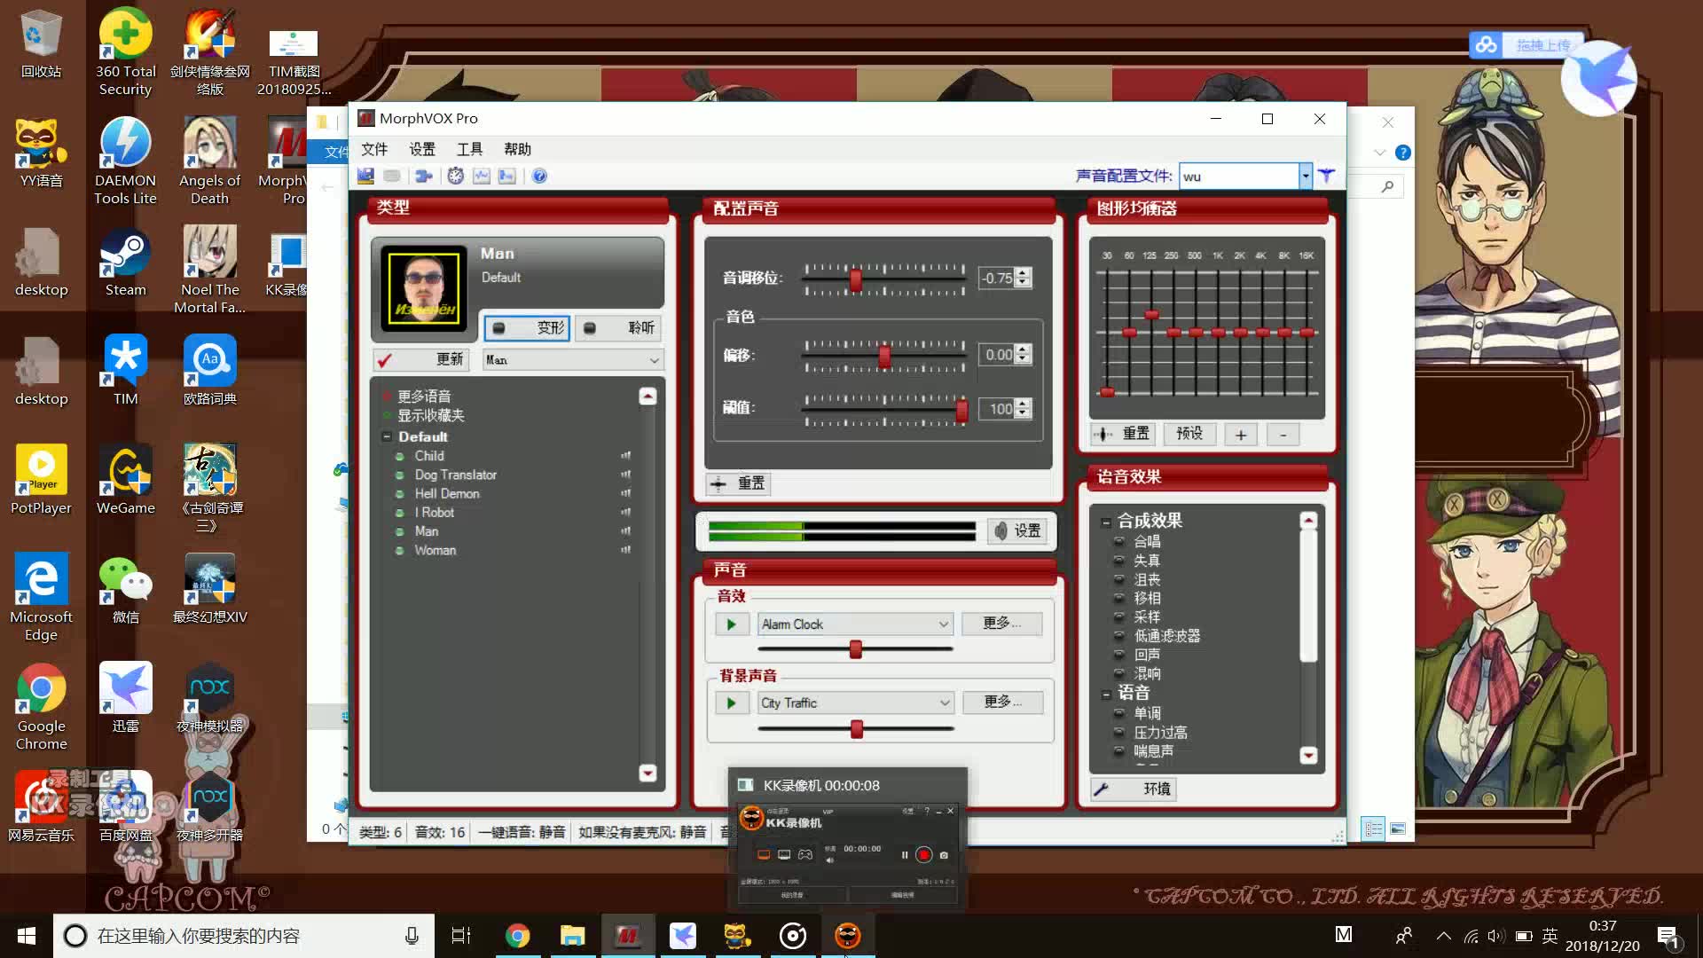Screen dimensions: 1703x958
Task: Click the waveform icon in the toolbar
Action: tap(481, 176)
